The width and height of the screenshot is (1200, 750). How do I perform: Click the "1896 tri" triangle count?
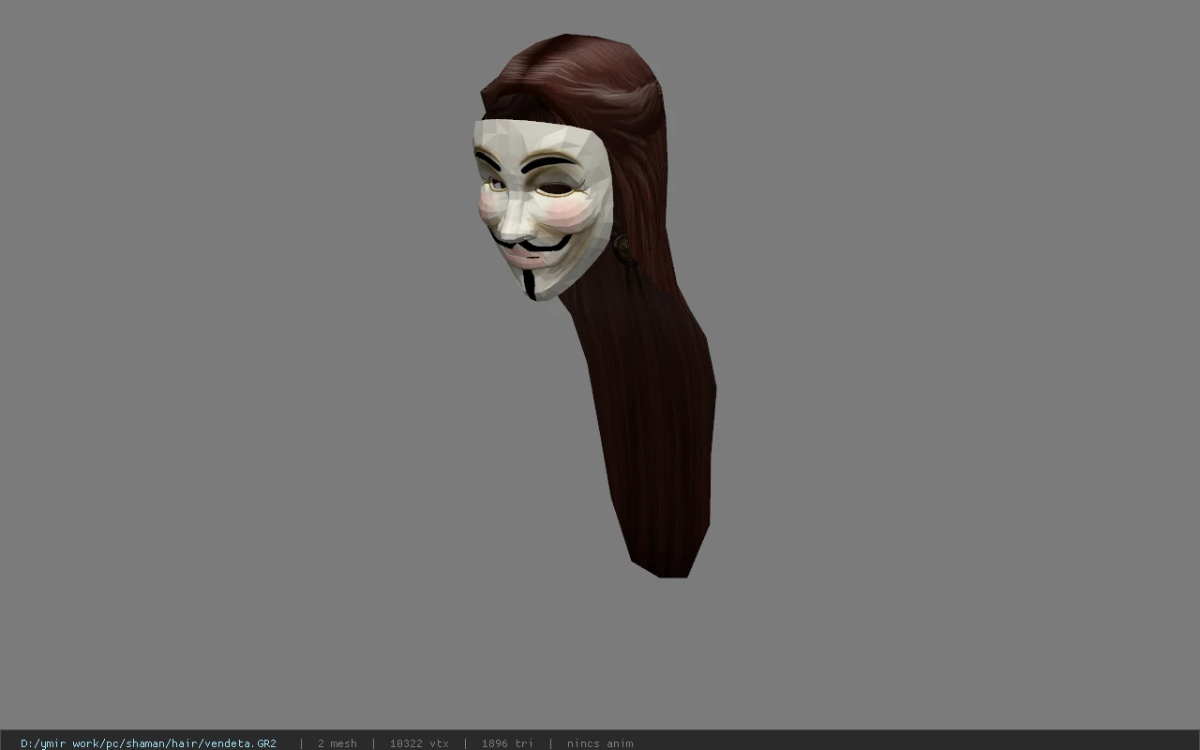(x=507, y=743)
